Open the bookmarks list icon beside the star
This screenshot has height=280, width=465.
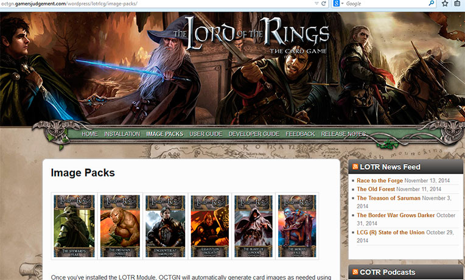pyautogui.click(x=458, y=4)
